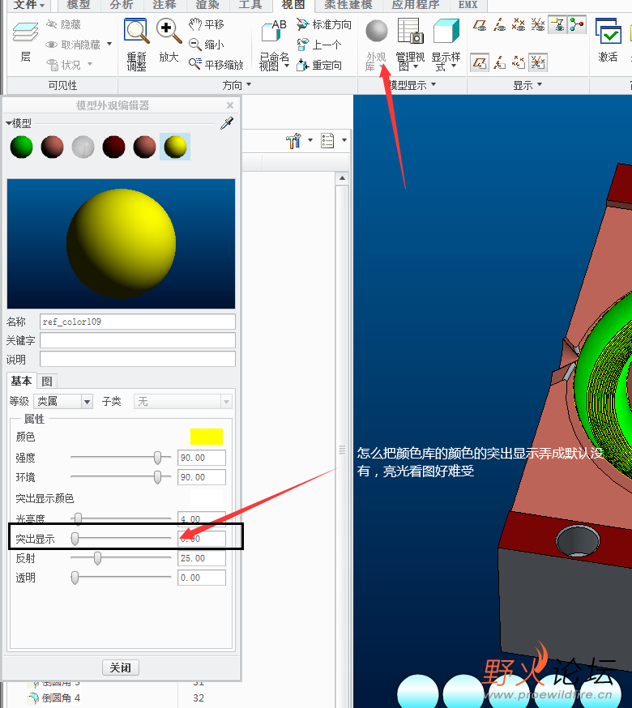Screen dimensions: 632x708
Task: Click the 说明 input field
Action: coord(138,360)
